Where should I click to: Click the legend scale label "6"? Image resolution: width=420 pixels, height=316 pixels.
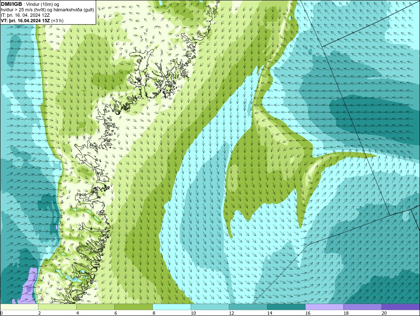point(116,313)
